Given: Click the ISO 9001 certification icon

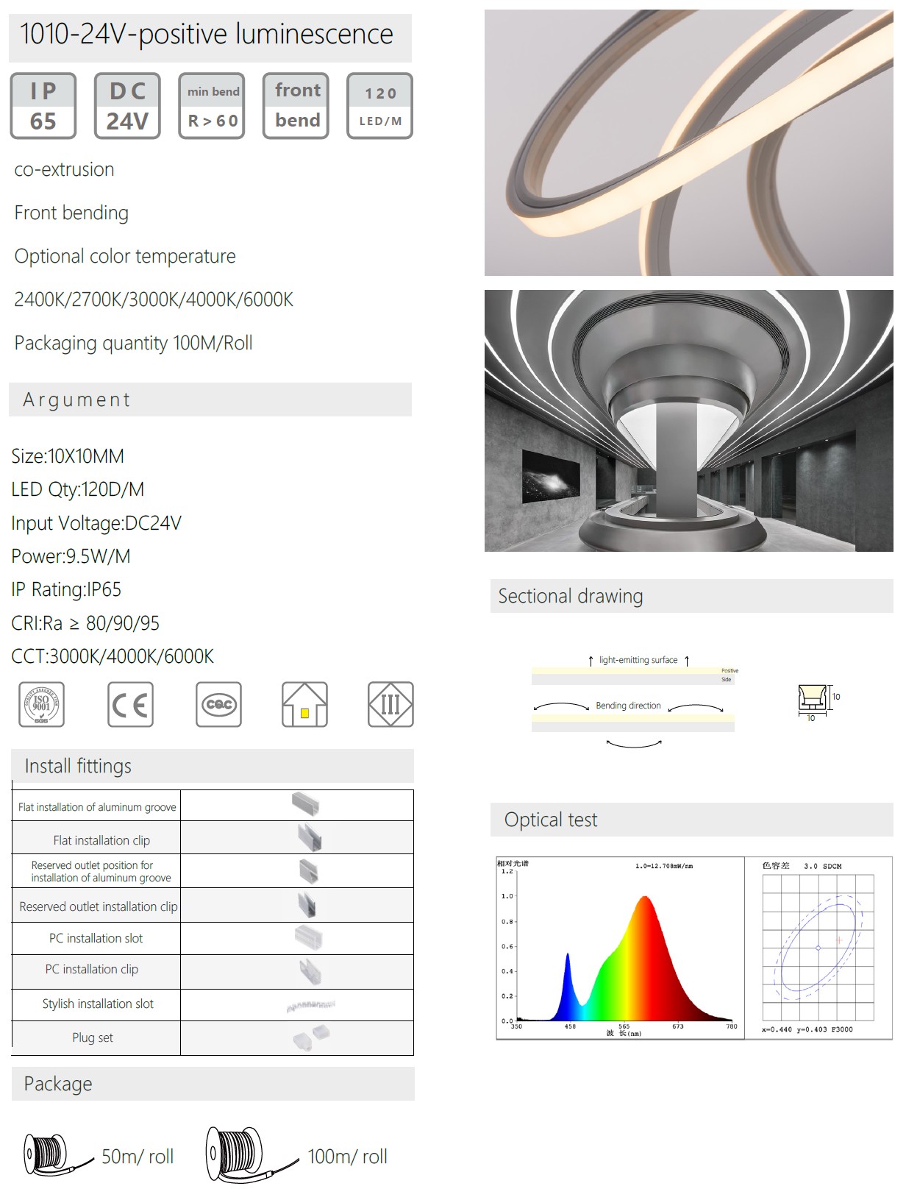Looking at the screenshot, I should pos(41,705).
